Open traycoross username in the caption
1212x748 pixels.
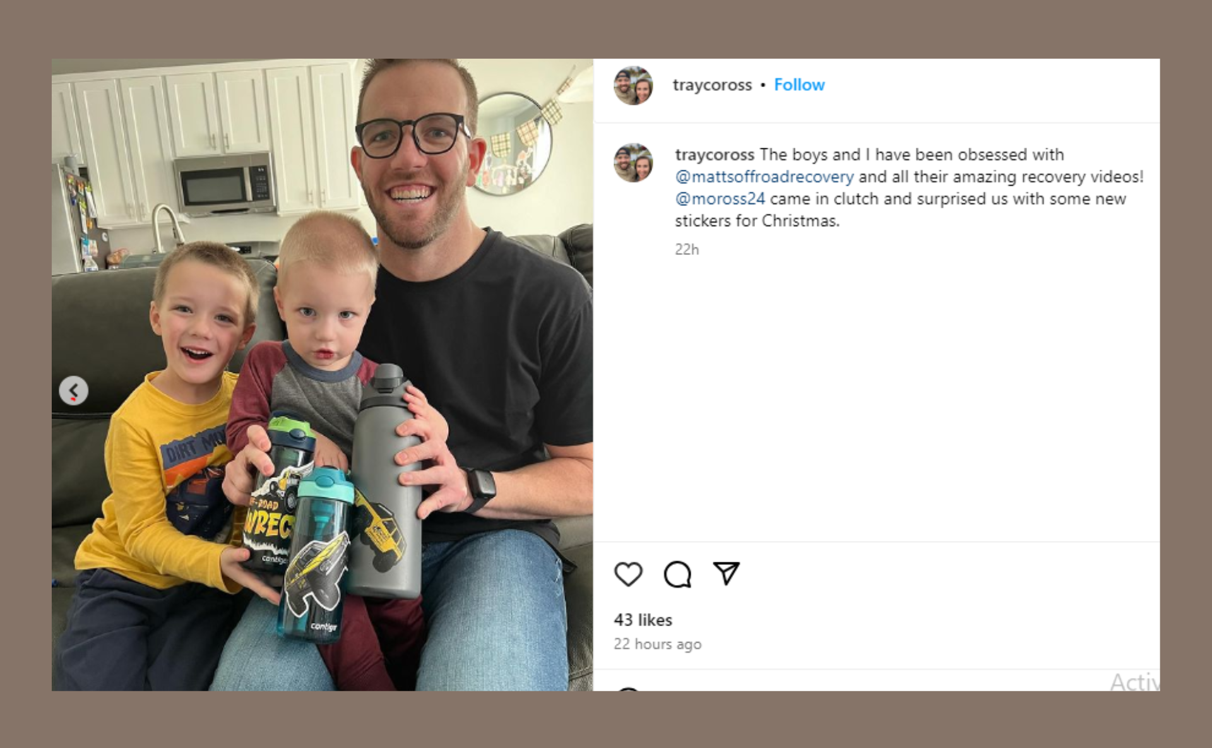tap(715, 155)
